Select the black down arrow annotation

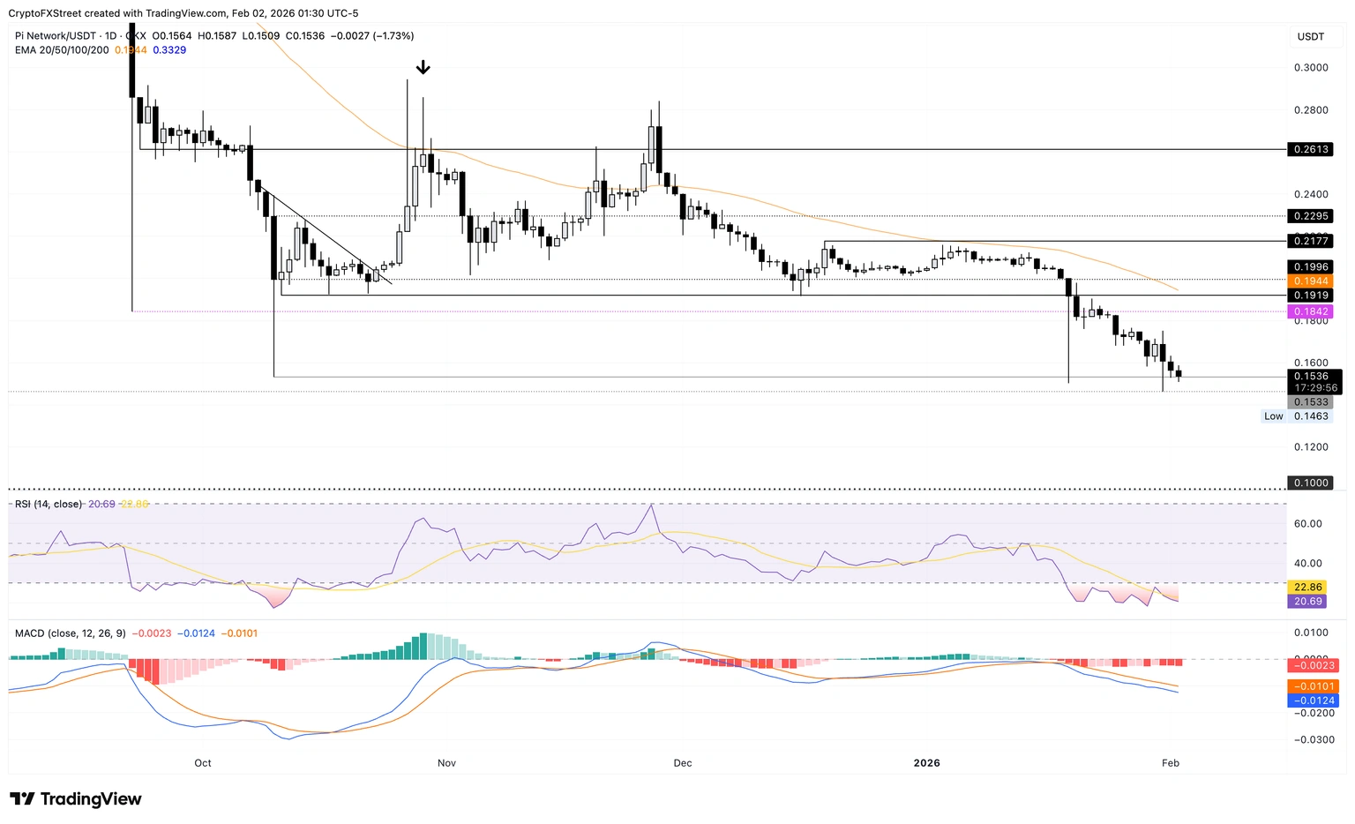pyautogui.click(x=423, y=67)
